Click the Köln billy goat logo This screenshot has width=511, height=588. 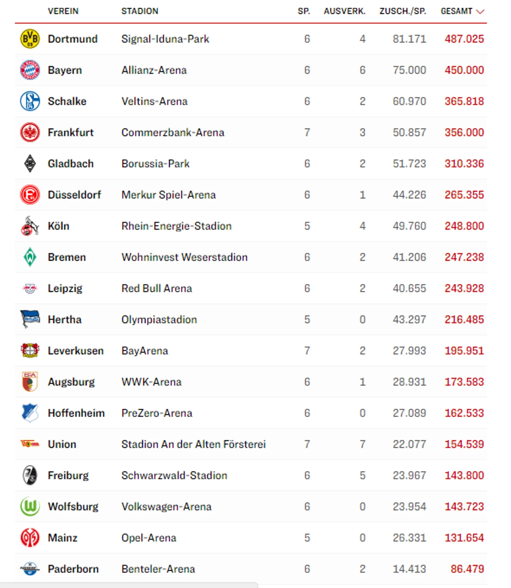(x=30, y=226)
